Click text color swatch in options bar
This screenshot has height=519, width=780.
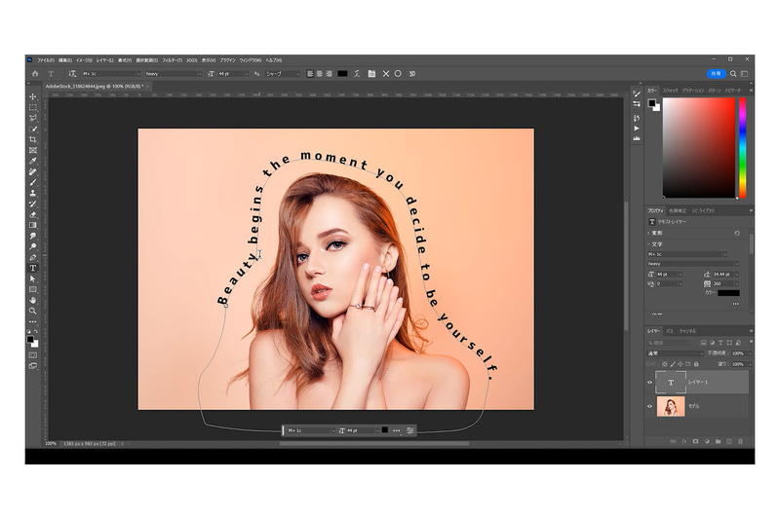[343, 73]
